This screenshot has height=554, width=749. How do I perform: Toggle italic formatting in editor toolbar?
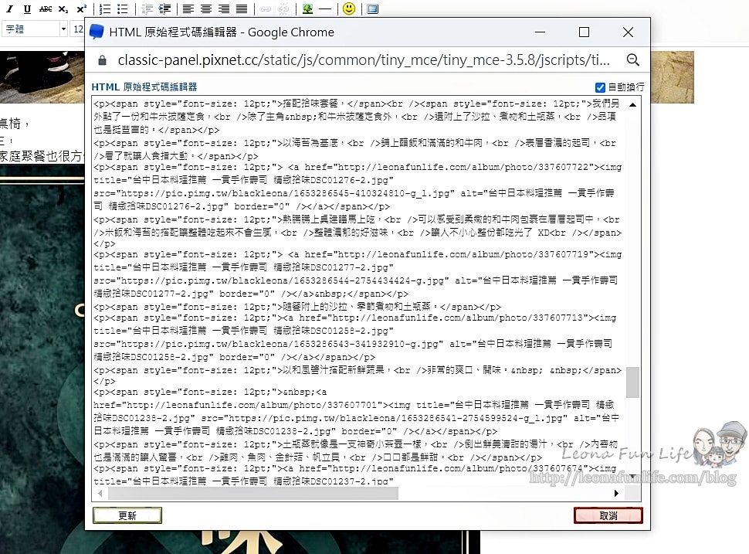tap(11, 9)
